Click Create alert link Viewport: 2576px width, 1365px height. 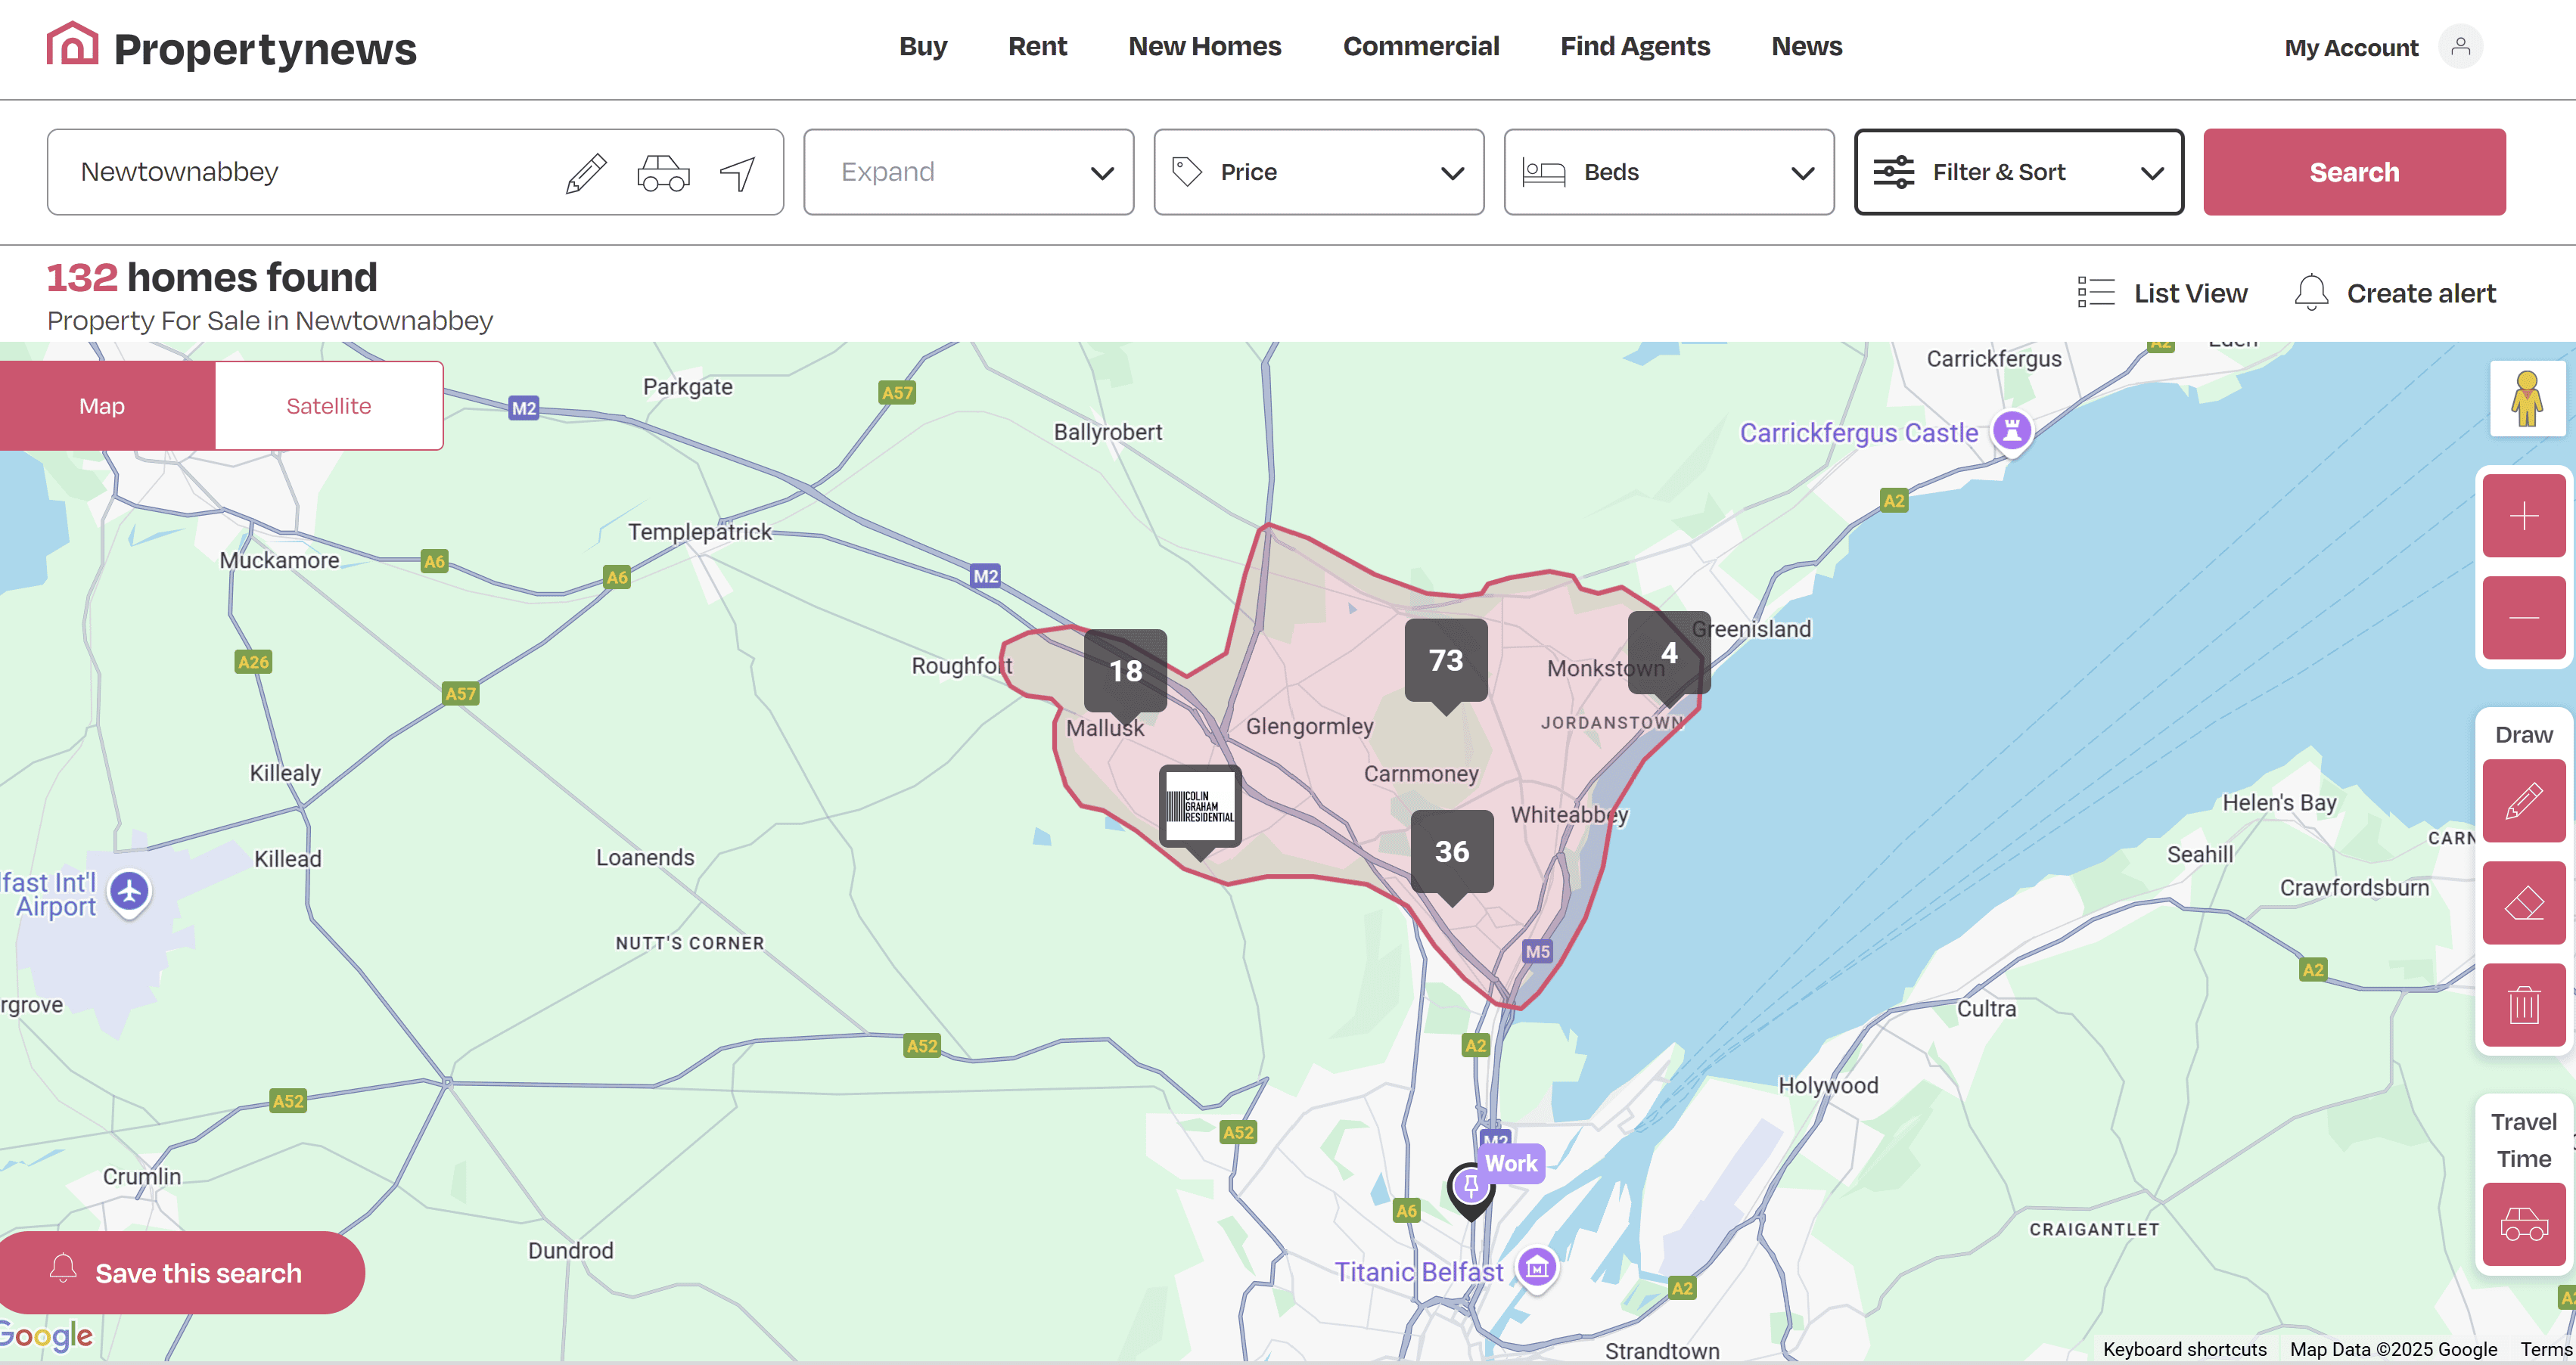(2421, 293)
